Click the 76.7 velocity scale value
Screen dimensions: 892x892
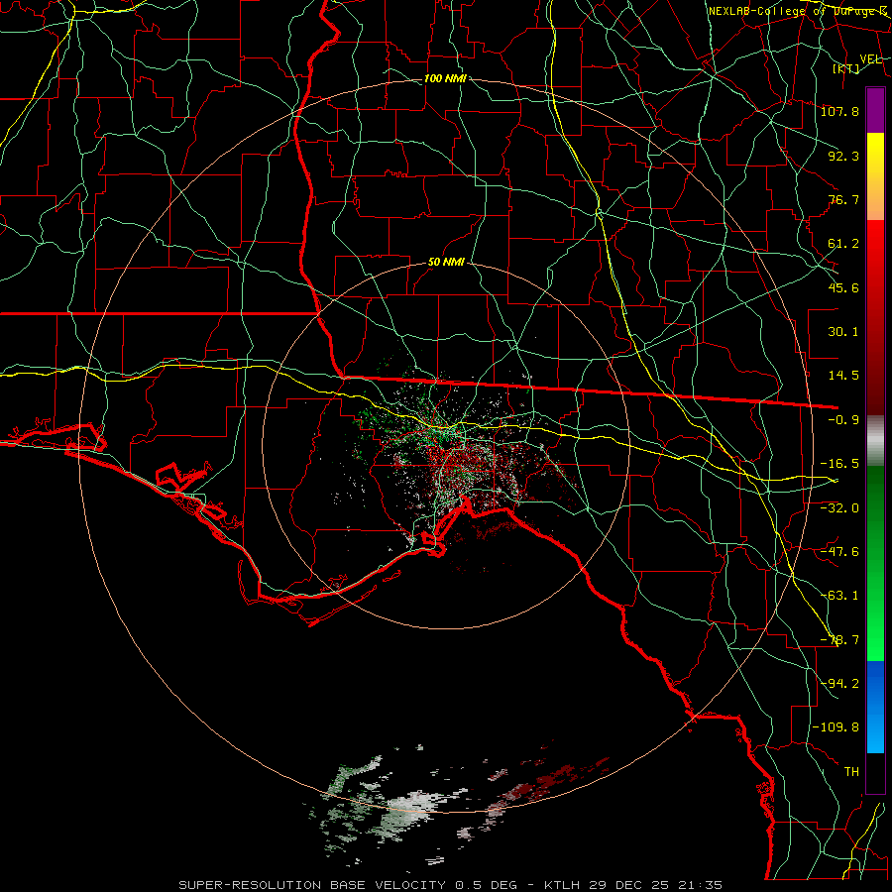[x=843, y=199]
